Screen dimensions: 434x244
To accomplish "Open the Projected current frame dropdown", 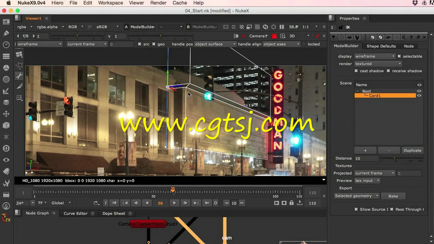I will [374, 173].
